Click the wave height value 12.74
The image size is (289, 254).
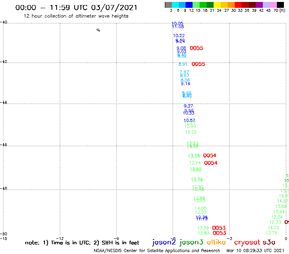(x=195, y=163)
